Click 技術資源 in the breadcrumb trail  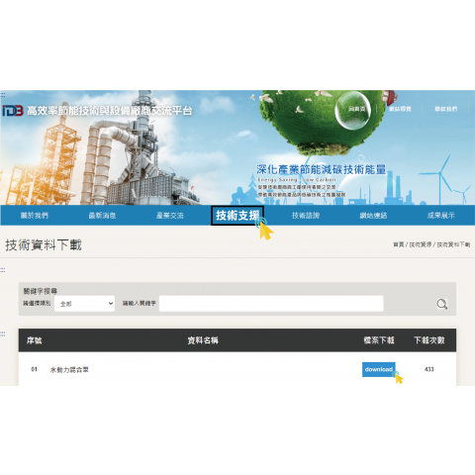pyautogui.click(x=421, y=244)
